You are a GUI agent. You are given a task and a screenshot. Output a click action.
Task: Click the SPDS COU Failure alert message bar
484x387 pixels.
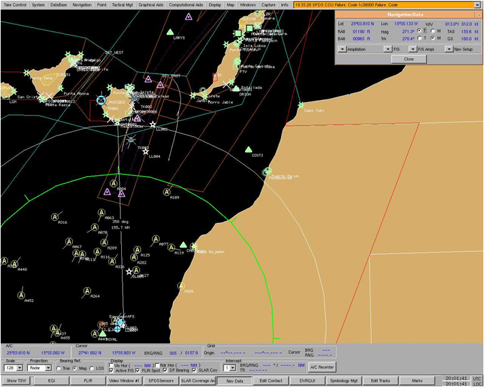click(384, 5)
